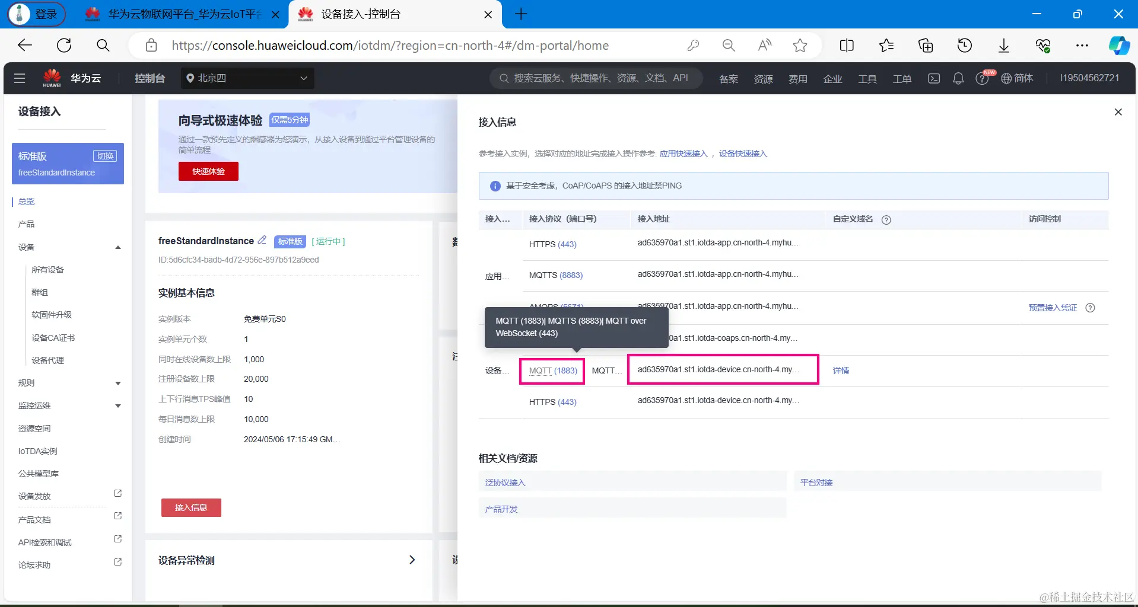Select the MQTT (1883) protocol entry
This screenshot has height=607, width=1138.
[552, 370]
